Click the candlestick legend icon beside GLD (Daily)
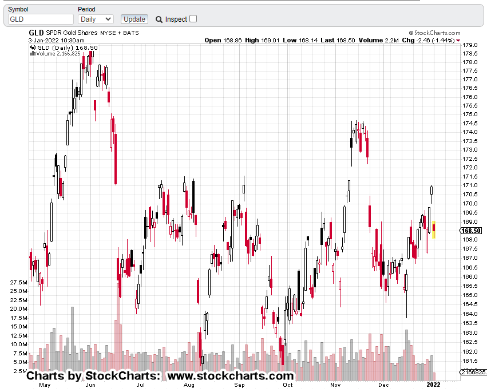The width and height of the screenshot is (487, 392). [33, 47]
